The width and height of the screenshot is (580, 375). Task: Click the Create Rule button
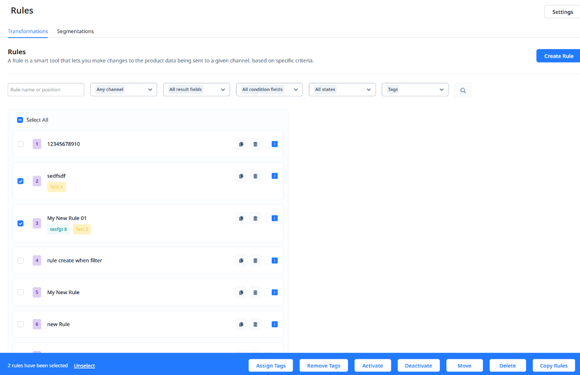558,56
